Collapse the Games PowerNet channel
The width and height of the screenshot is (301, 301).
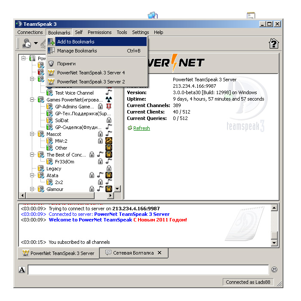pyautogui.click(x=32, y=99)
